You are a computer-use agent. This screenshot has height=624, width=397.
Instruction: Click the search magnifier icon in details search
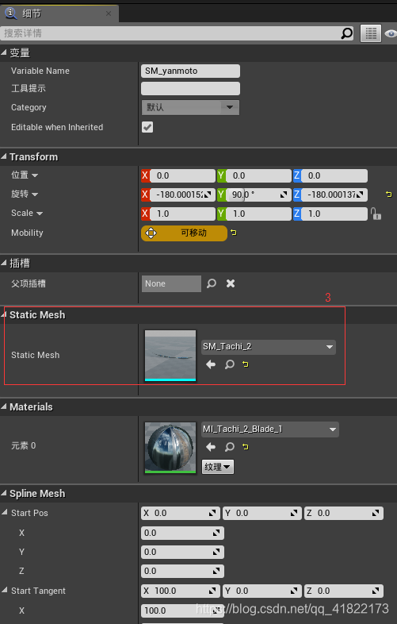click(346, 33)
